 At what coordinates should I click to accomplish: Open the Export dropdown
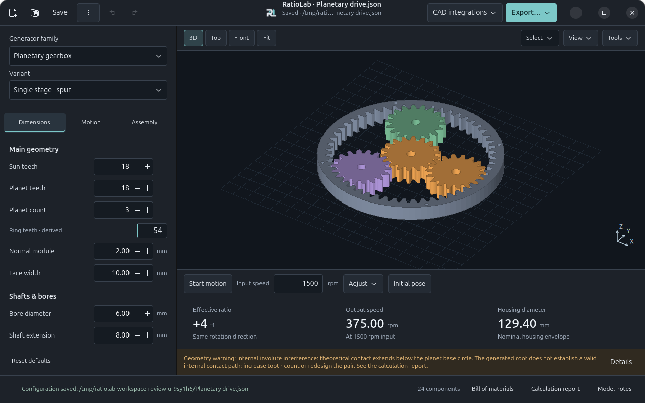(531, 13)
